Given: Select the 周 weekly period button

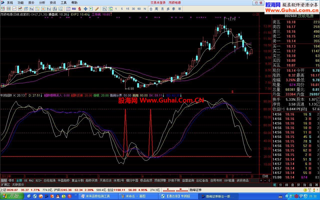Looking at the screenshot, I should coord(156,9).
